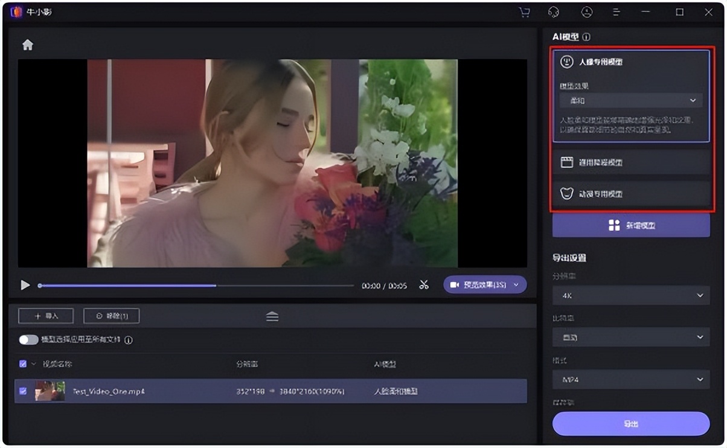Uncheck the Test_Video_One.mp4 checkbox

23,391
